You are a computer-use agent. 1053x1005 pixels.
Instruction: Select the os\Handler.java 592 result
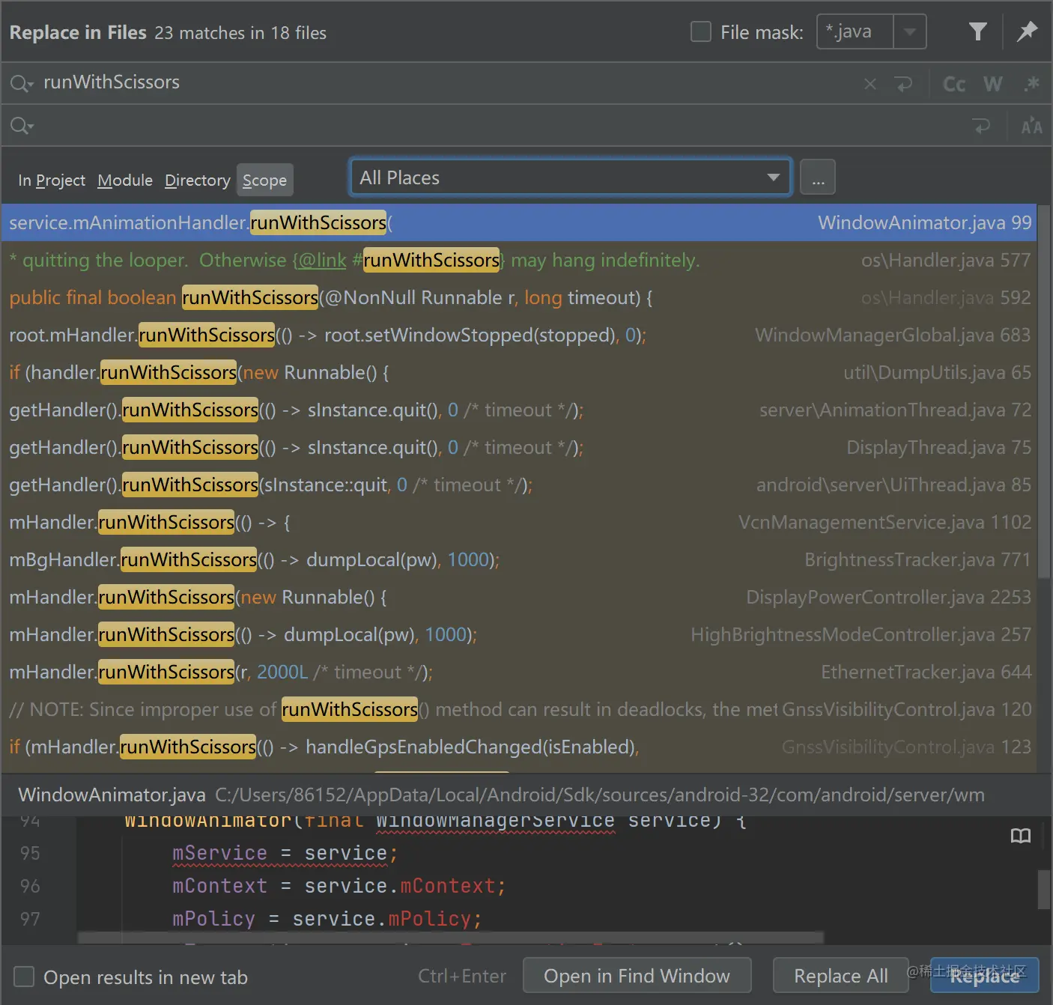click(x=520, y=297)
